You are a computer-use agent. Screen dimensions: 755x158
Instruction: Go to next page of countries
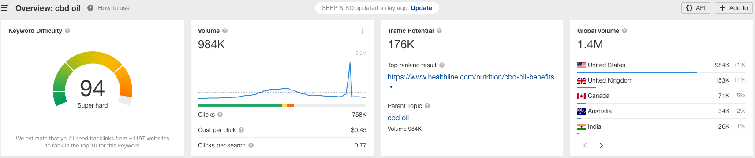pyautogui.click(x=601, y=145)
